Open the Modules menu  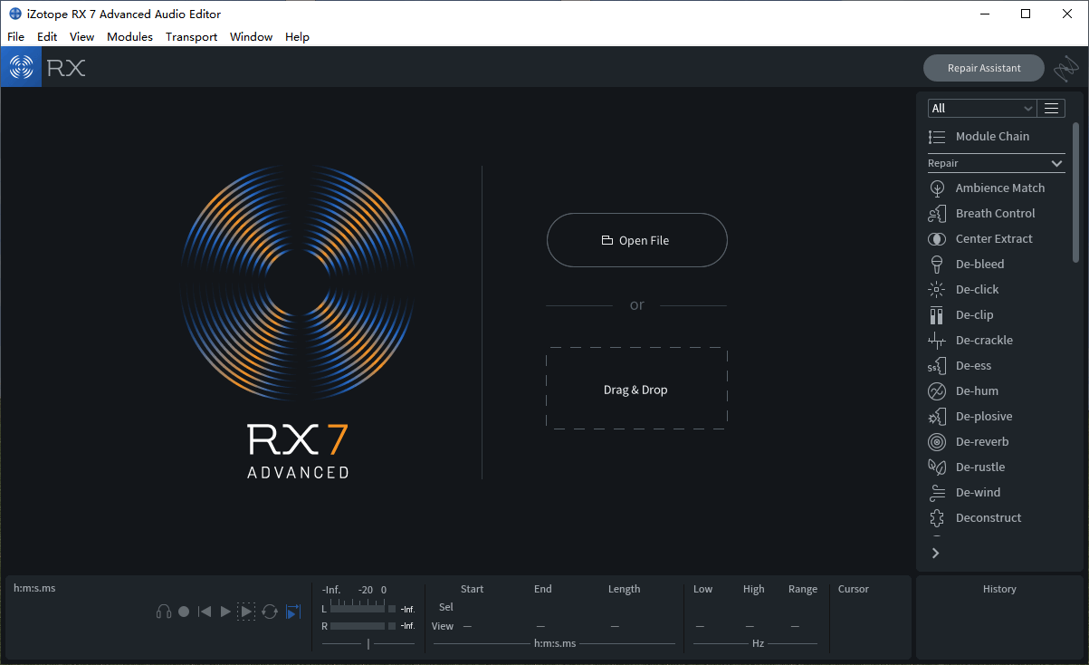click(x=129, y=37)
